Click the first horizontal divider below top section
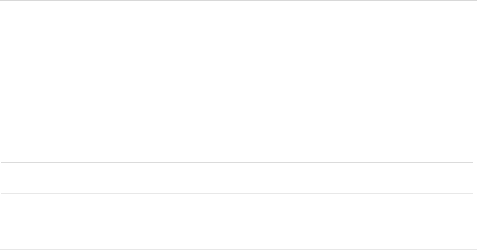477x250 pixels. 238,114
